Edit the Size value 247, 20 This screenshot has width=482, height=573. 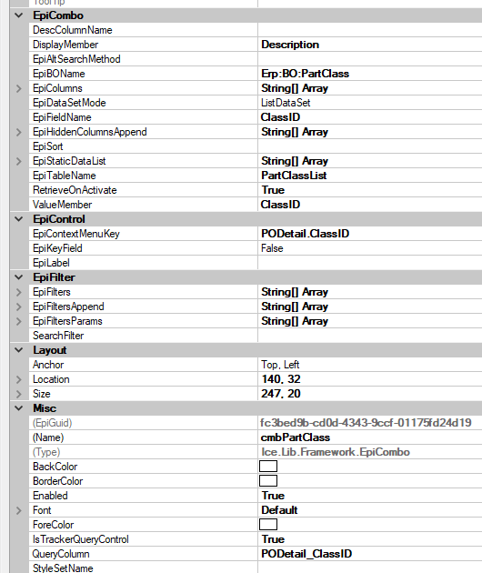point(370,394)
